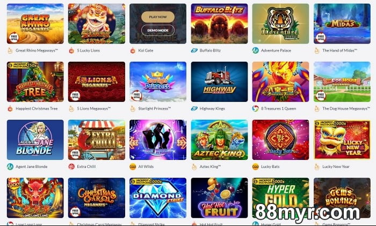This screenshot has width=376, height=226.
Task: Click the Play Now button on Koi Gate
Action: pyautogui.click(x=158, y=17)
